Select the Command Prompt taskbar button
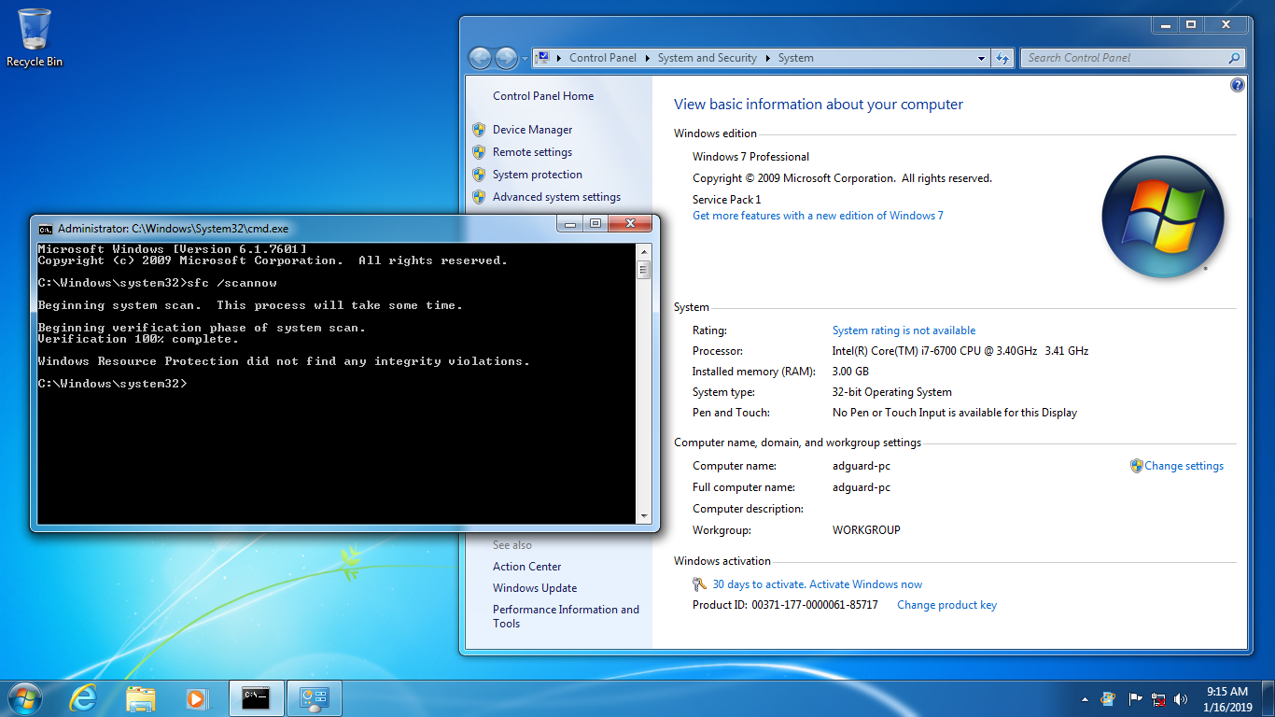This screenshot has width=1275, height=717. (x=256, y=698)
